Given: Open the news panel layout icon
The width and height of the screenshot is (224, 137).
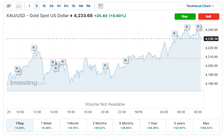Looking at the screenshot, I should pyautogui.click(x=100, y=6).
